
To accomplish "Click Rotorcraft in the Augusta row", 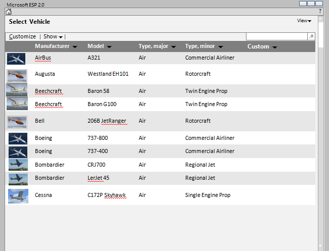I will [x=197, y=74].
